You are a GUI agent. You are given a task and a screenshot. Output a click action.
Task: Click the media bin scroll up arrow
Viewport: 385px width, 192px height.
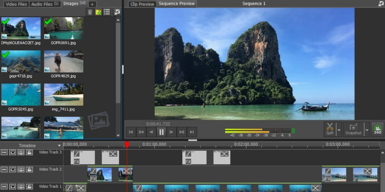[118, 20]
